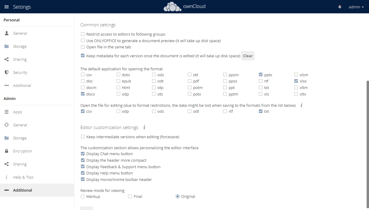This screenshot has width=369, height=210.
Task: Choose Final review mode option
Action: (x=130, y=196)
